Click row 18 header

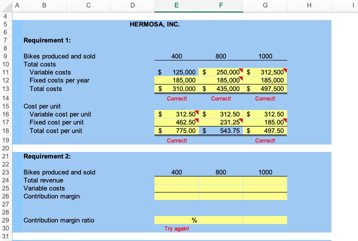coord(6,131)
